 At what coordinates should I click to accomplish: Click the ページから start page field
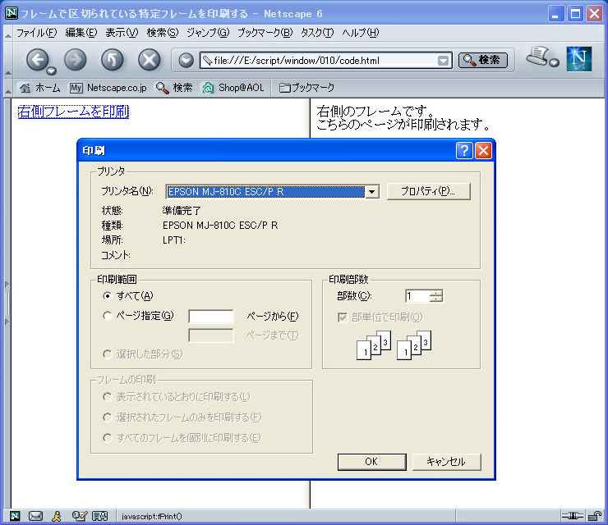click(211, 317)
